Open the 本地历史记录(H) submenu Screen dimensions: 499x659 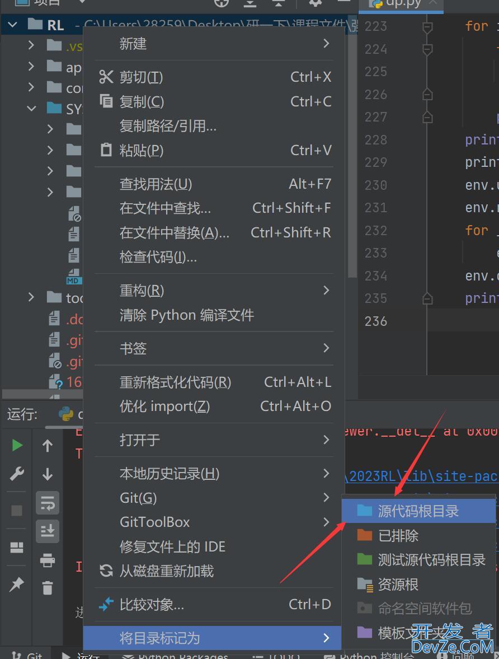pos(214,474)
